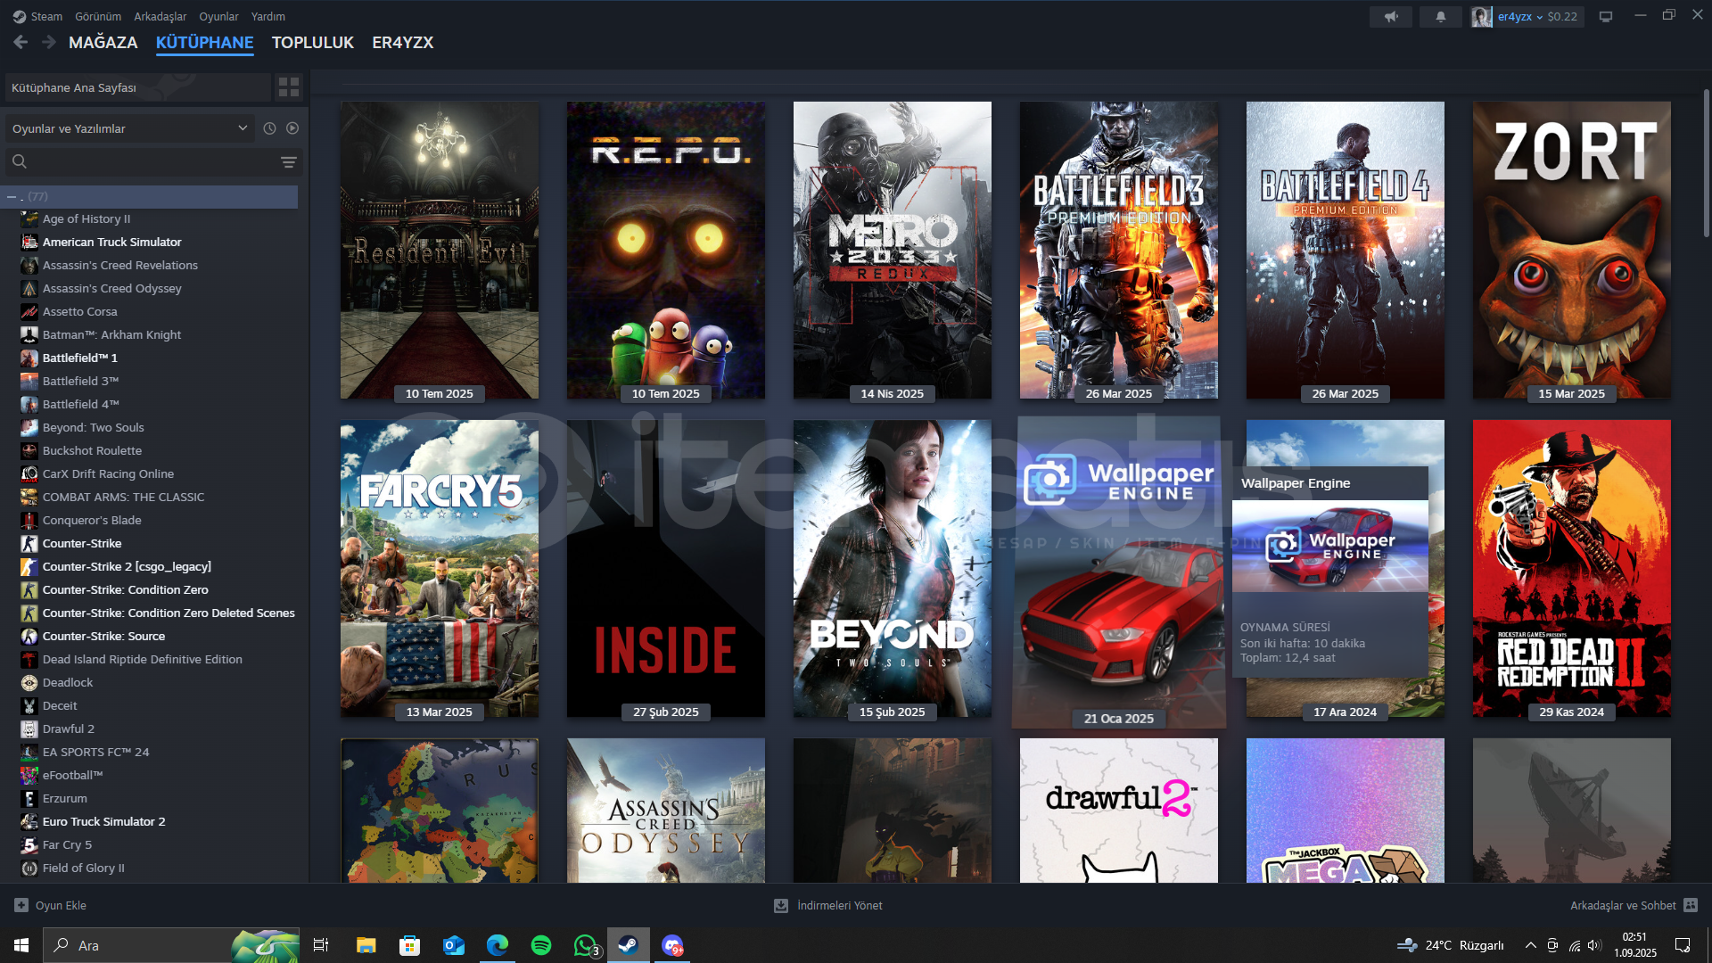Click the library search field
This screenshot has width=1712, height=963.
(x=152, y=162)
